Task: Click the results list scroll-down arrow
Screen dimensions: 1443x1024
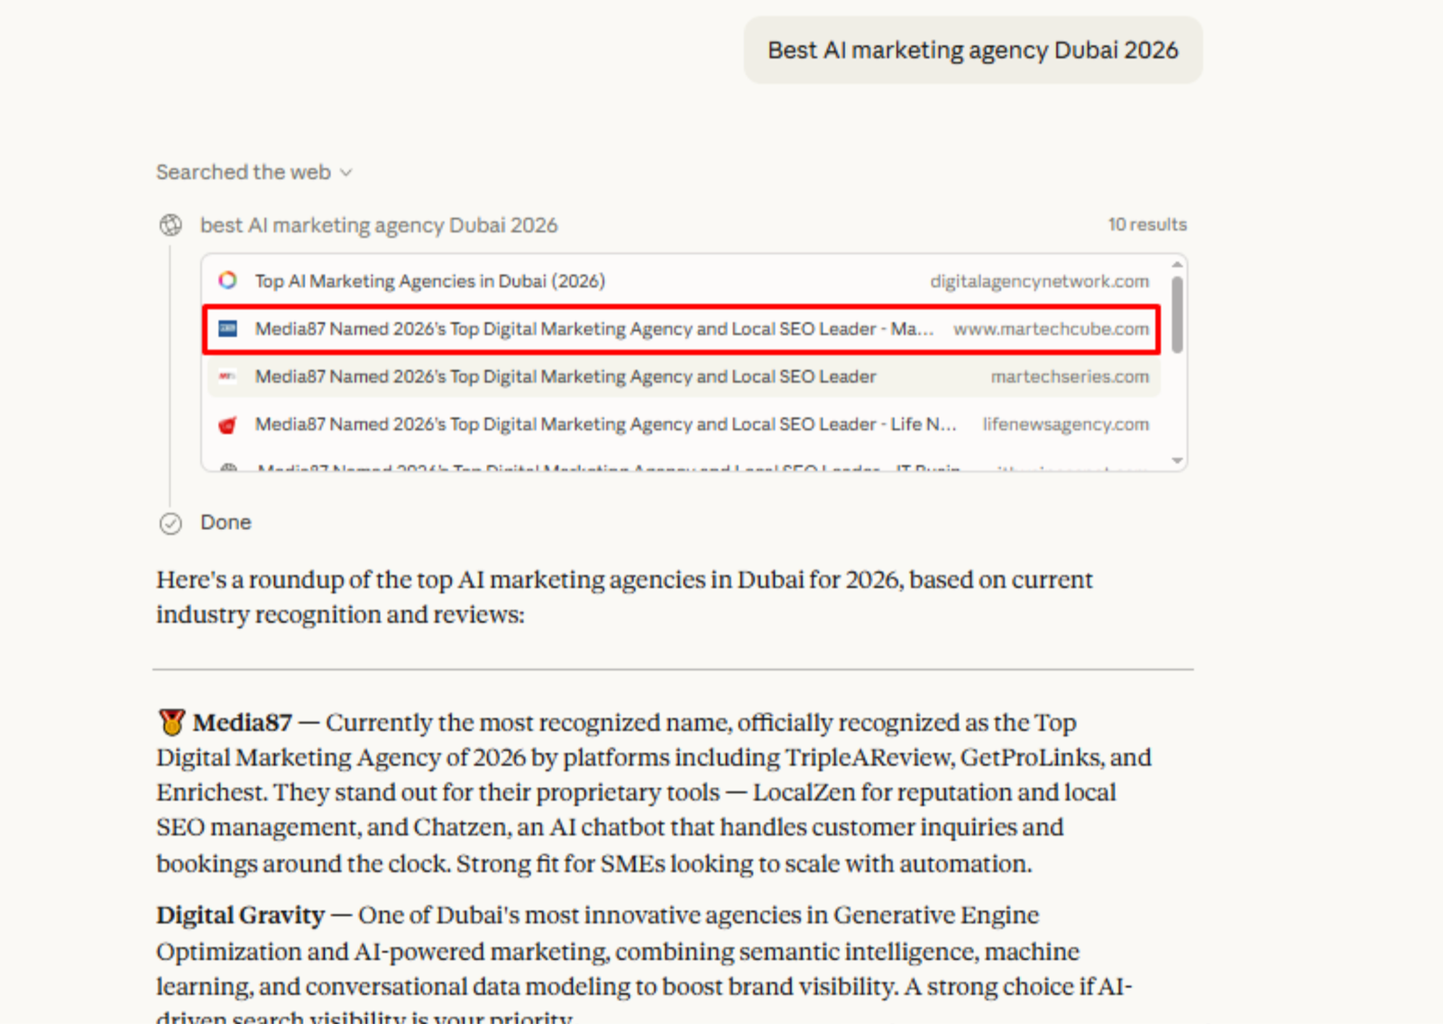Action: 1177,461
